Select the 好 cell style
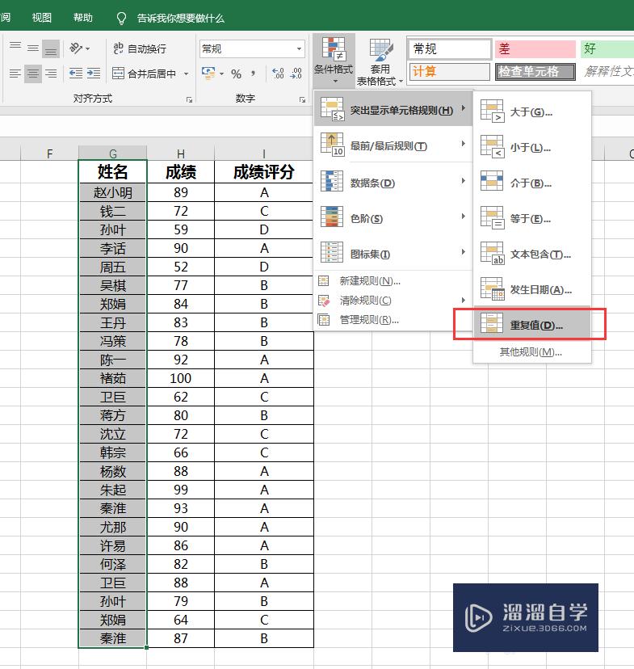Viewport: 634px width, 669px height. 607,49
